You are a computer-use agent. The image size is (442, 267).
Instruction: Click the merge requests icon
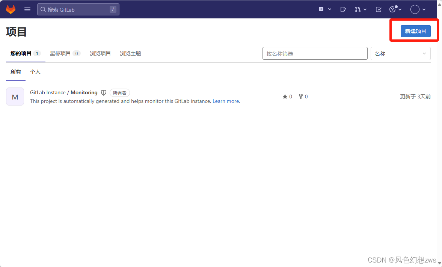pos(358,9)
